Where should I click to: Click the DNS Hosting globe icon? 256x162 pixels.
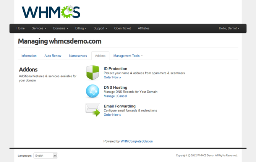pos(92,91)
